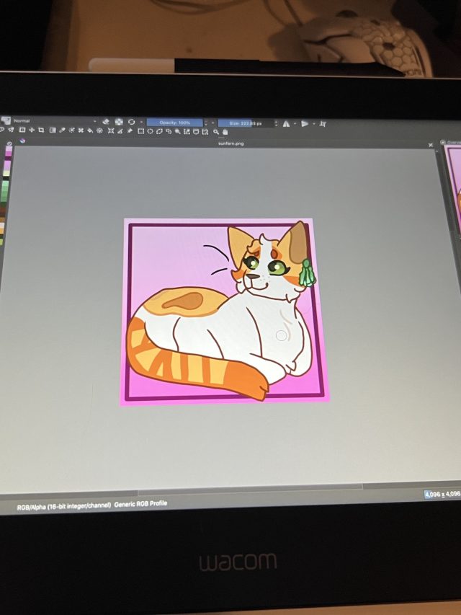Pick the yellow-orange palette swatch
This screenshot has width=461, height=615.
[2, 230]
